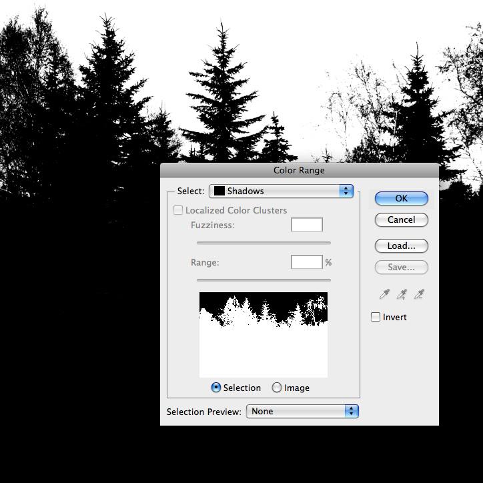This screenshot has width=483, height=483.
Task: Click the Range slider track
Action: coord(264,280)
